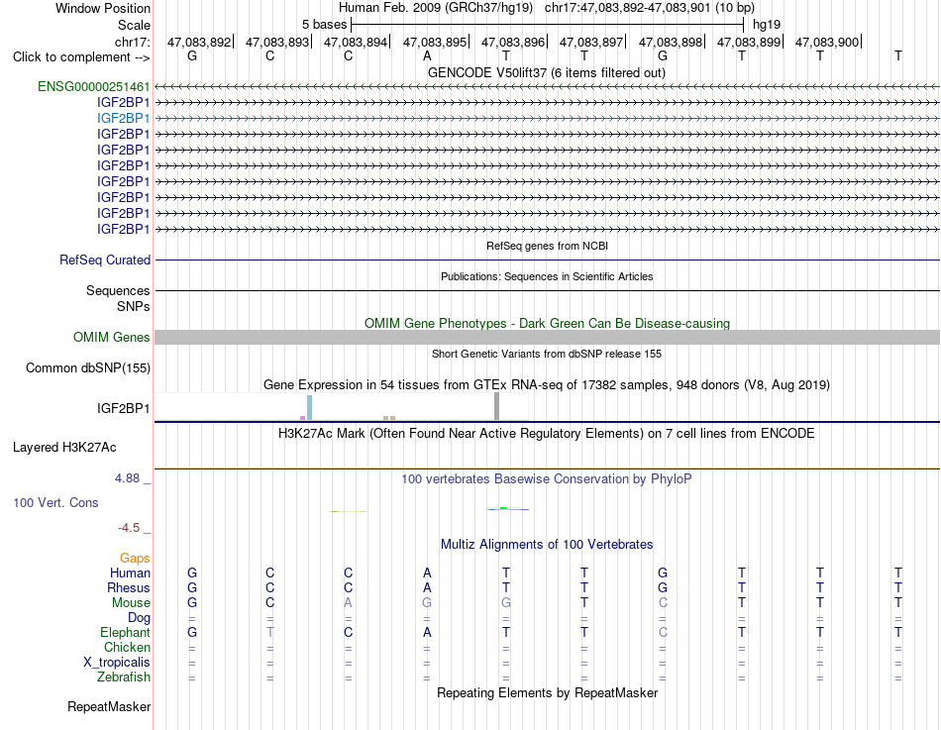Click the tall dark gray bar in the GTEx graph

496,406
